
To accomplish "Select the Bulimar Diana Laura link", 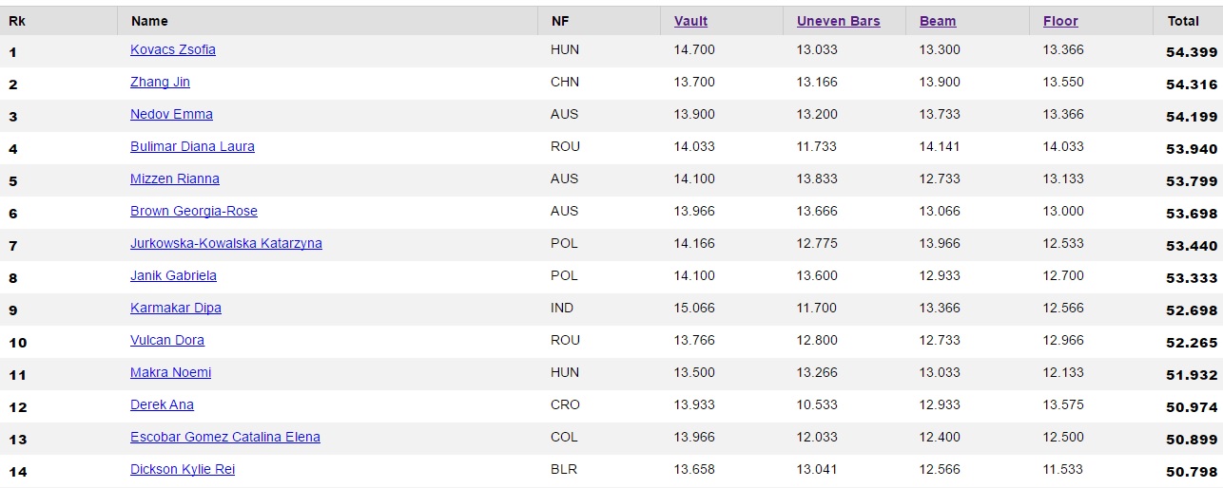I will click(192, 146).
